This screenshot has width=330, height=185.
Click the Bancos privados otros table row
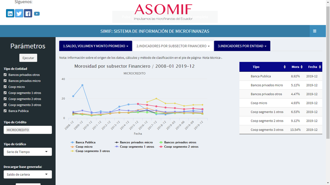[281, 94]
